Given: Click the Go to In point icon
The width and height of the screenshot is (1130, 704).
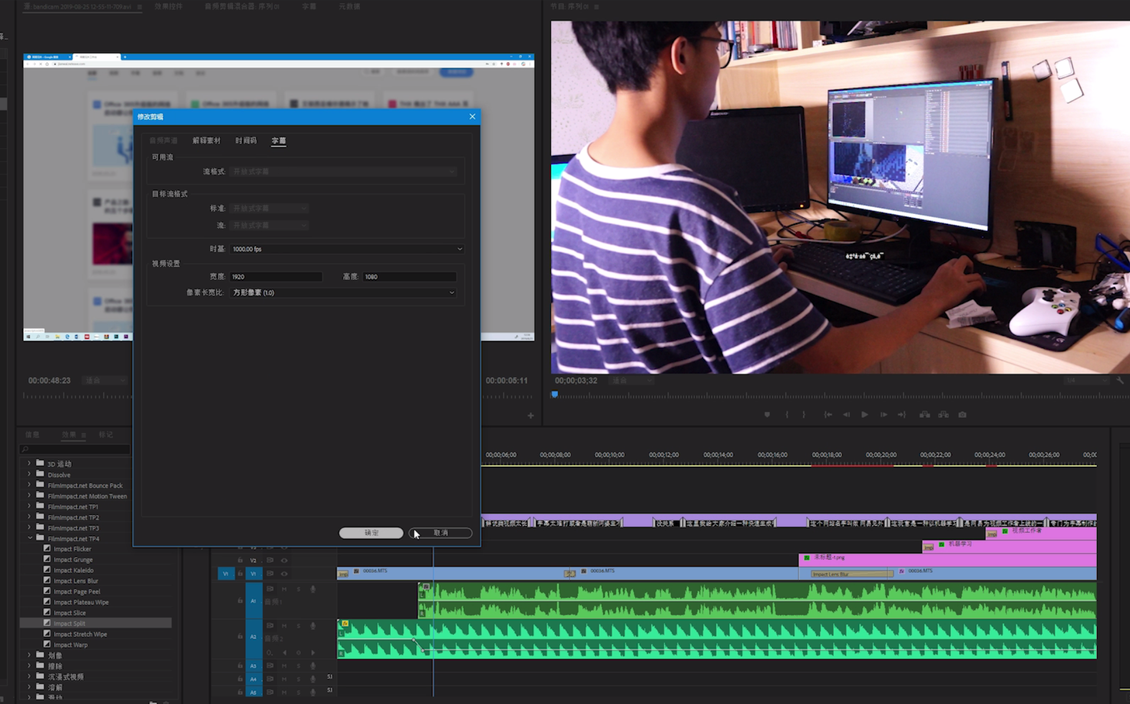Looking at the screenshot, I should pyautogui.click(x=828, y=415).
